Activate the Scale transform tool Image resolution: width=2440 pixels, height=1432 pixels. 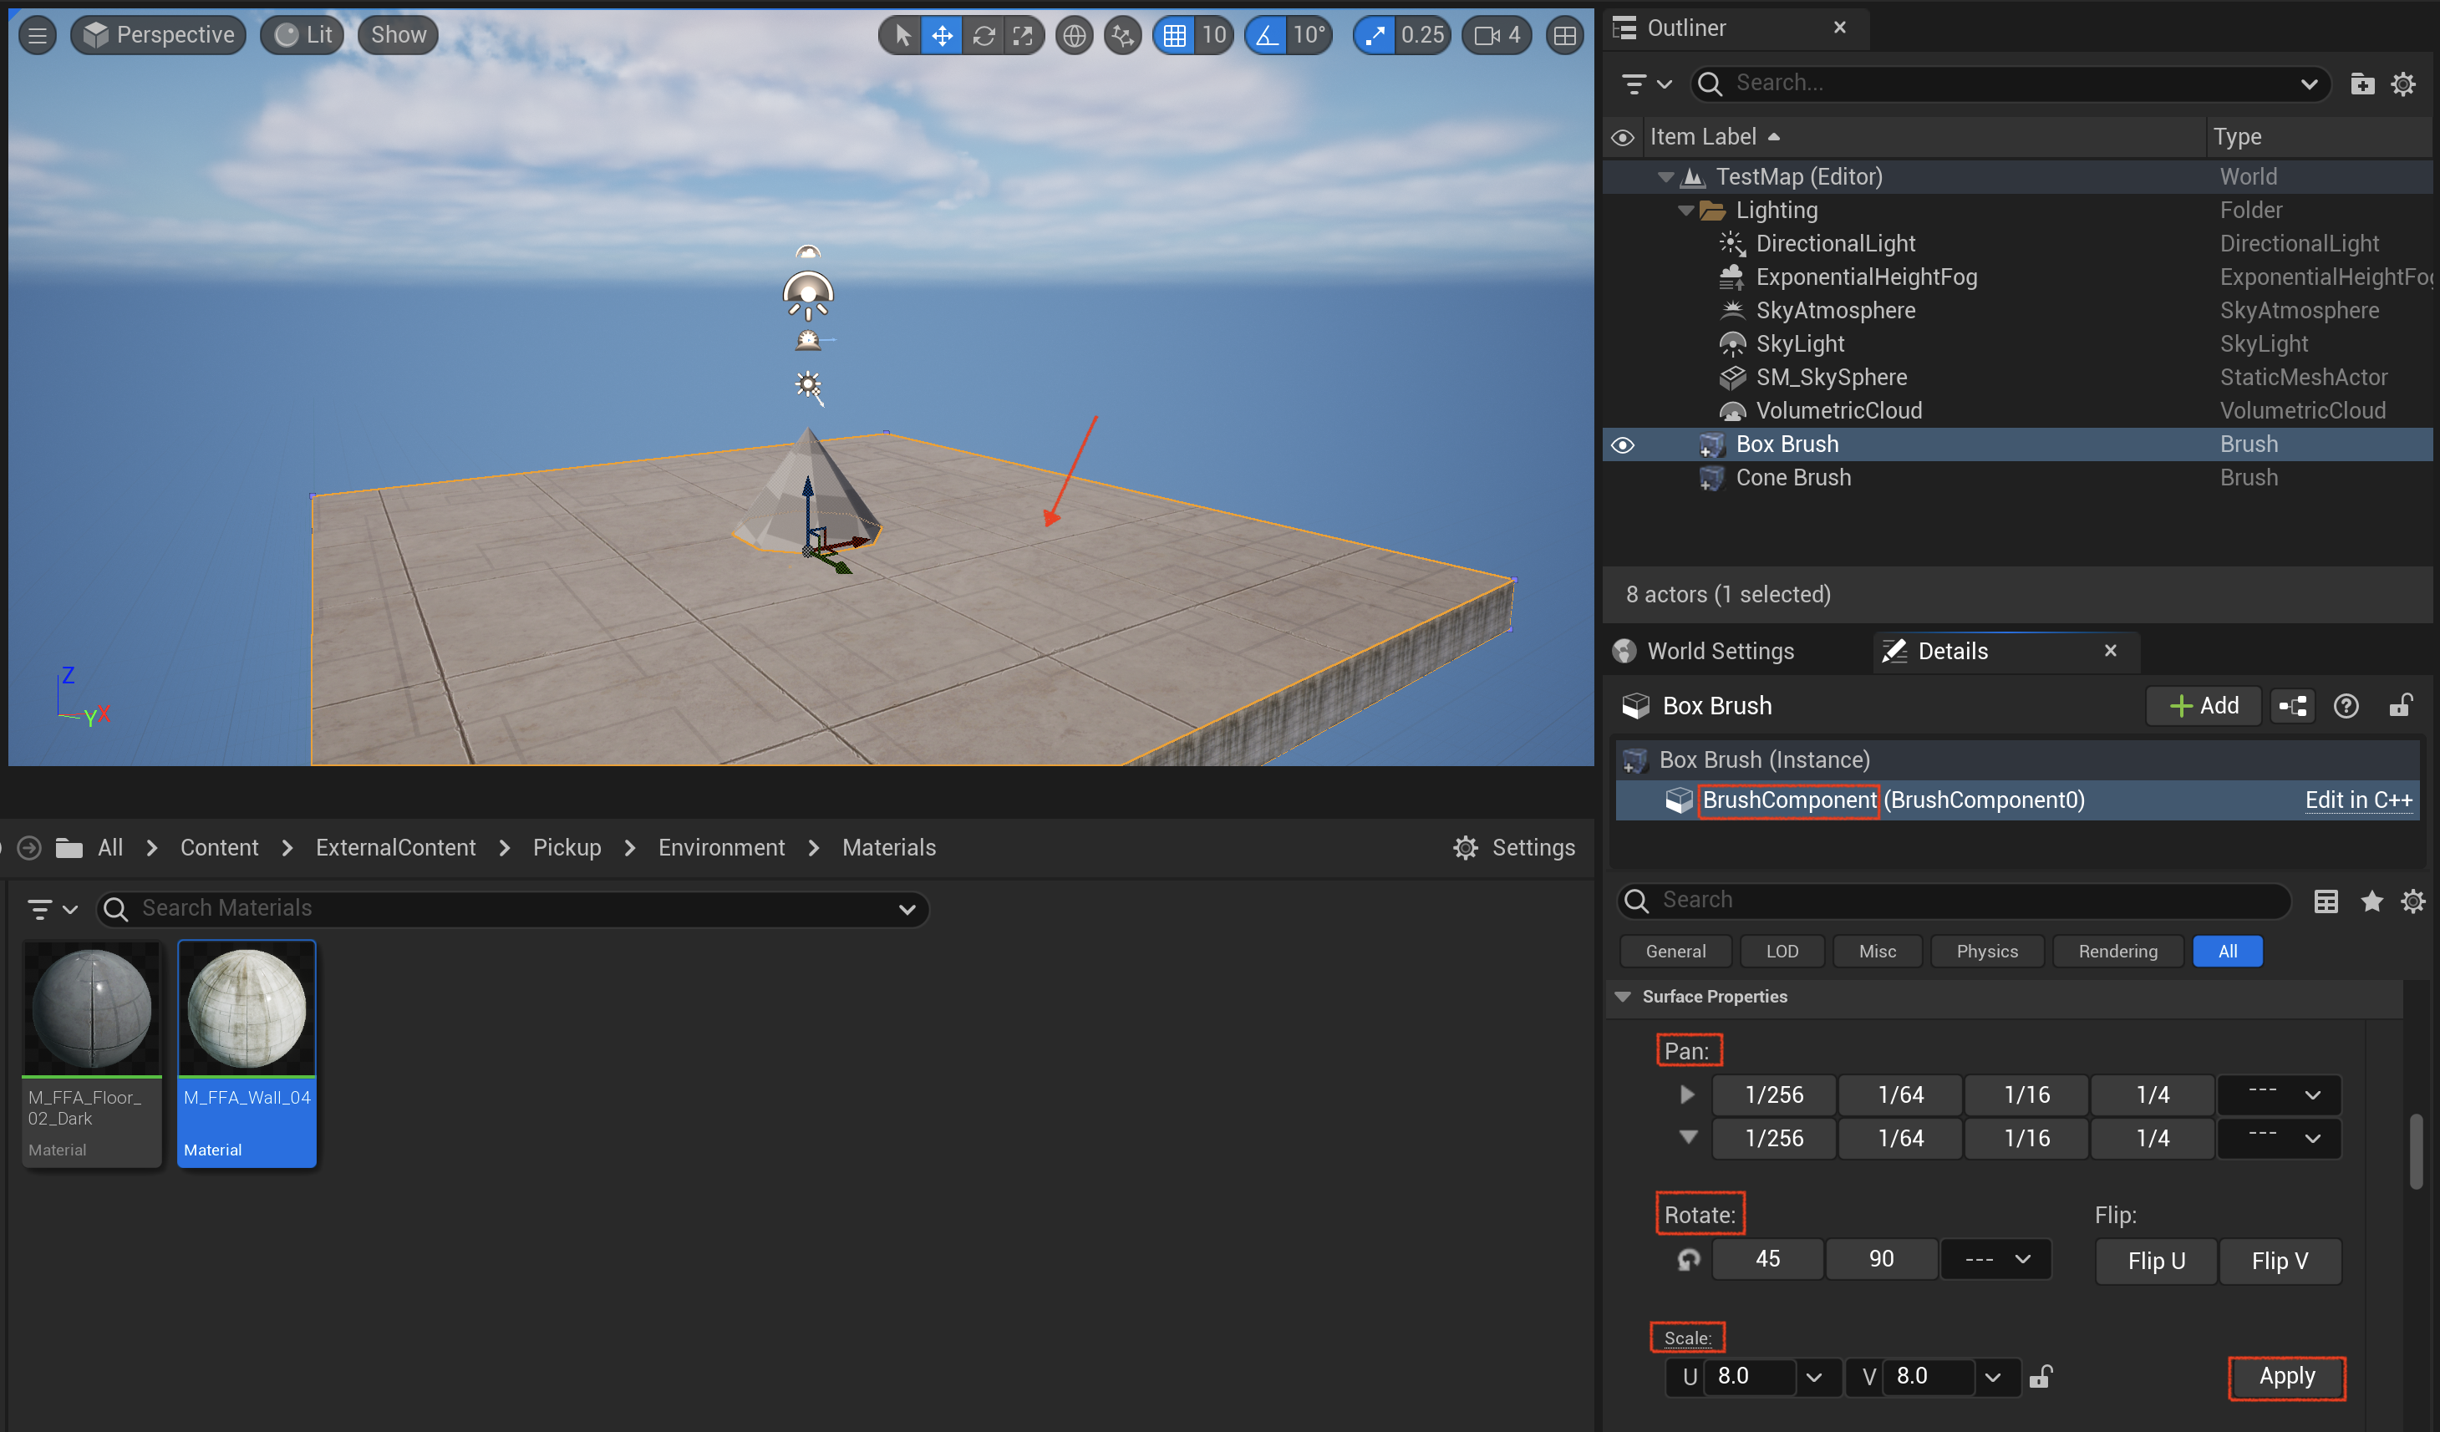1024,36
